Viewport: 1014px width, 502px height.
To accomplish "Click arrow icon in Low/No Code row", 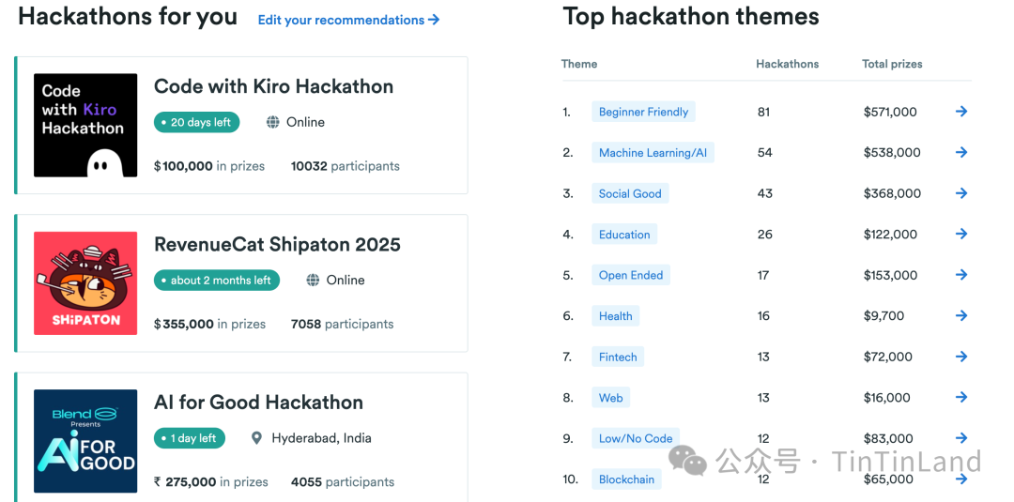I will point(961,438).
